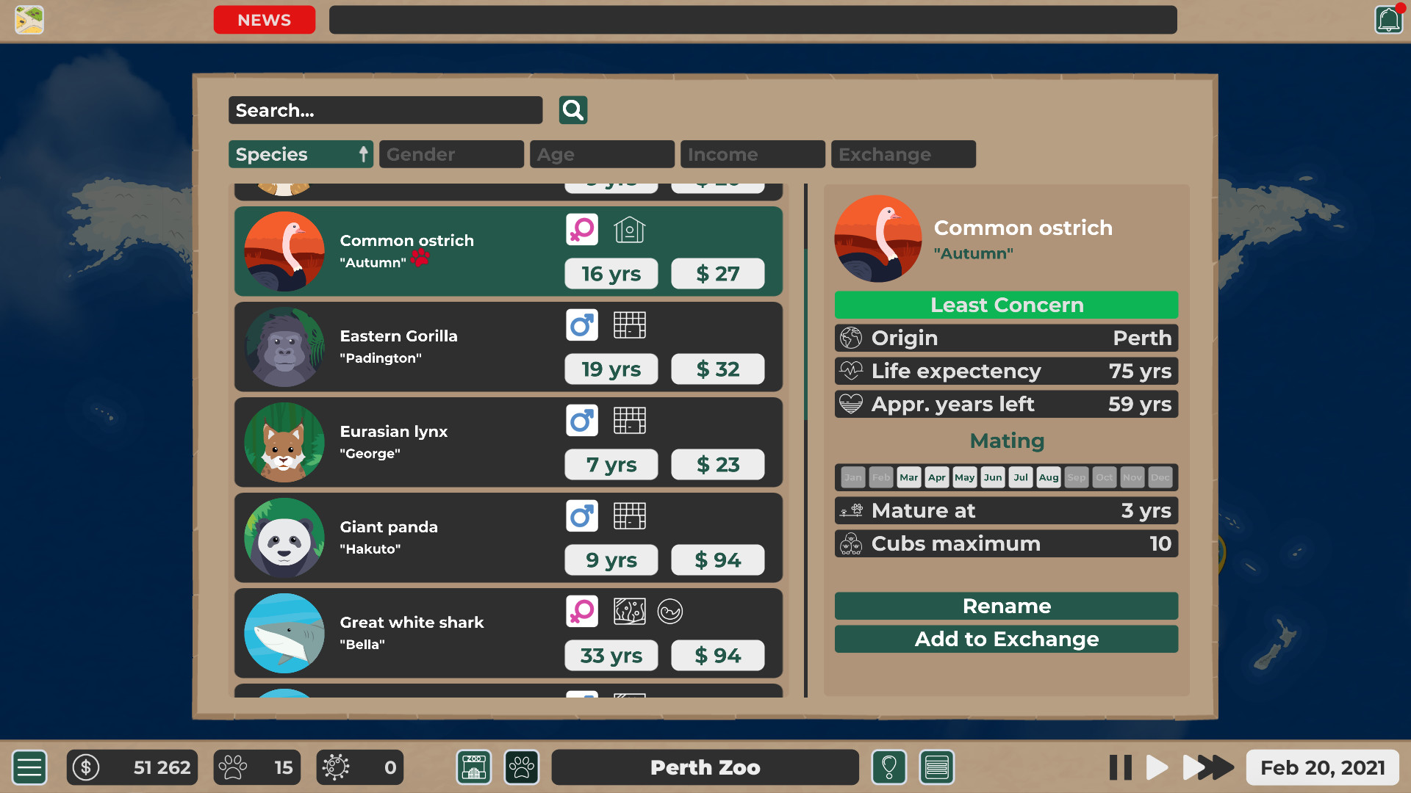The height and width of the screenshot is (793, 1411).
Task: Click the search magnifier button
Action: click(572, 109)
